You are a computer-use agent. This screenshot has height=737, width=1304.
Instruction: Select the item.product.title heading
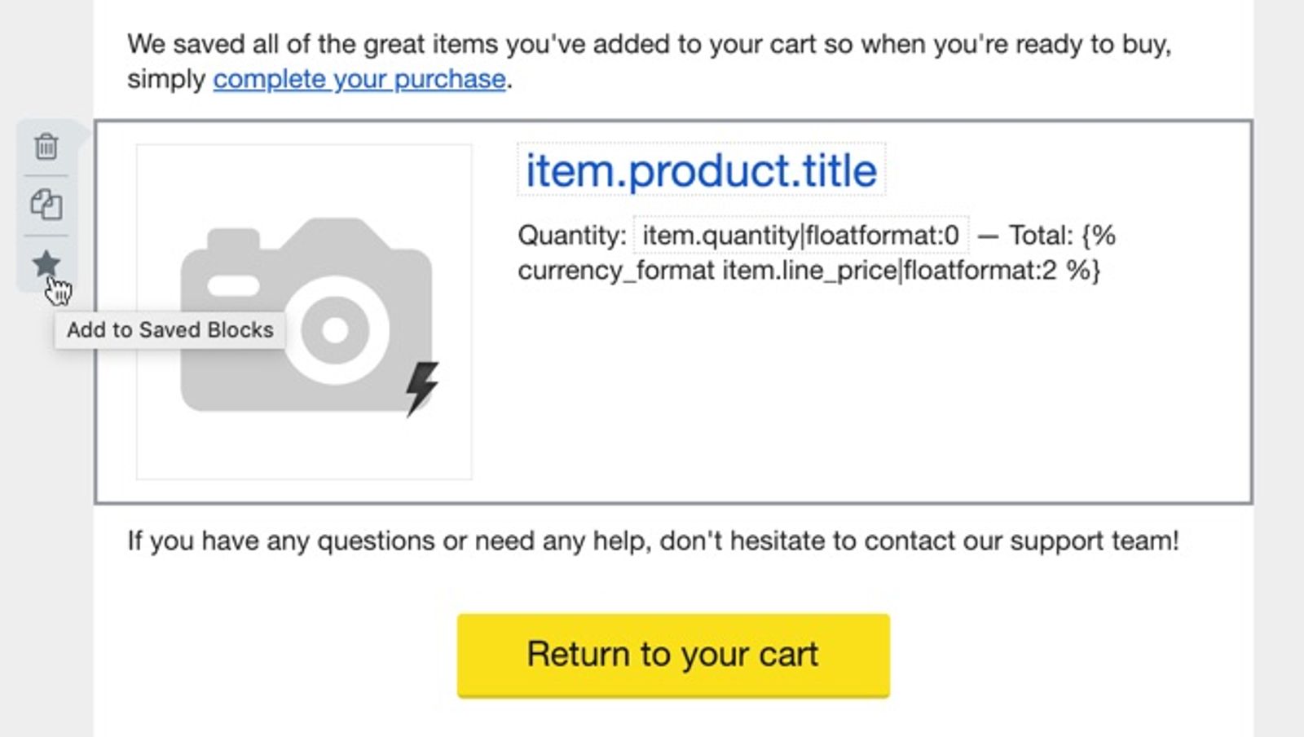click(701, 170)
